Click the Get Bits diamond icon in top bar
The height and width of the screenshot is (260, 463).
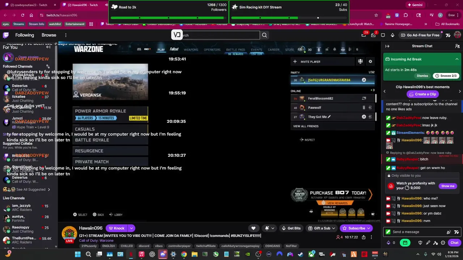click(392, 35)
